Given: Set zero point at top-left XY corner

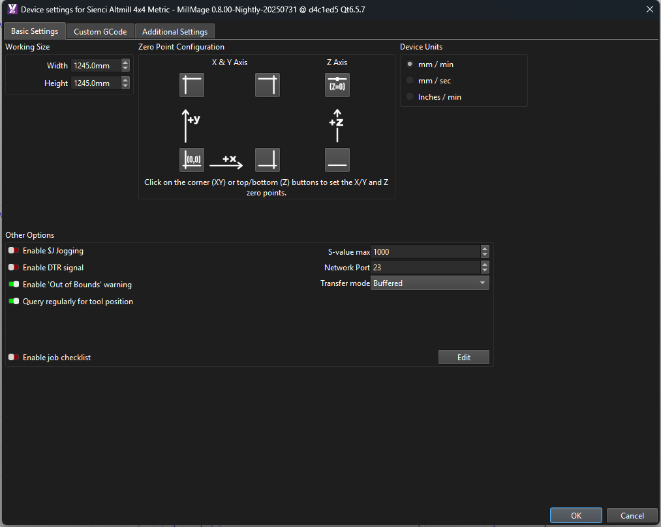Looking at the screenshot, I should coord(191,85).
